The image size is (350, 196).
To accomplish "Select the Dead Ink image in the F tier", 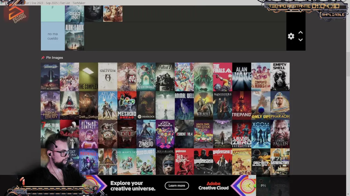I will click(x=74, y=14).
